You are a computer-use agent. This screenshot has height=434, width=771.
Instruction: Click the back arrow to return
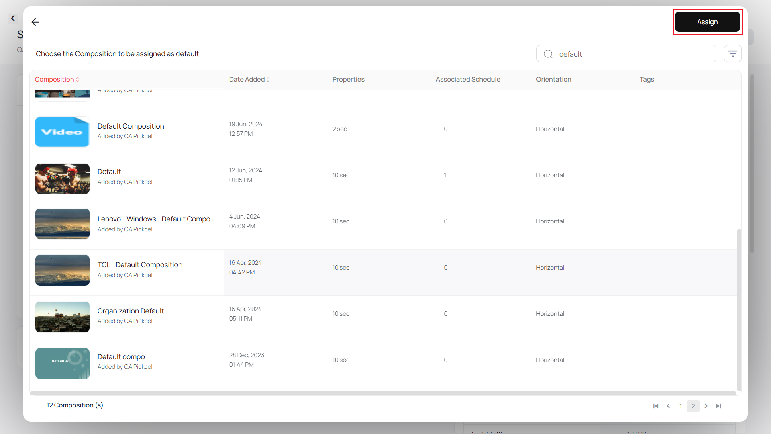35,22
